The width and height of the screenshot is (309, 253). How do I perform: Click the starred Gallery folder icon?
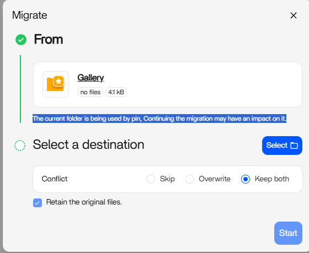click(x=56, y=84)
